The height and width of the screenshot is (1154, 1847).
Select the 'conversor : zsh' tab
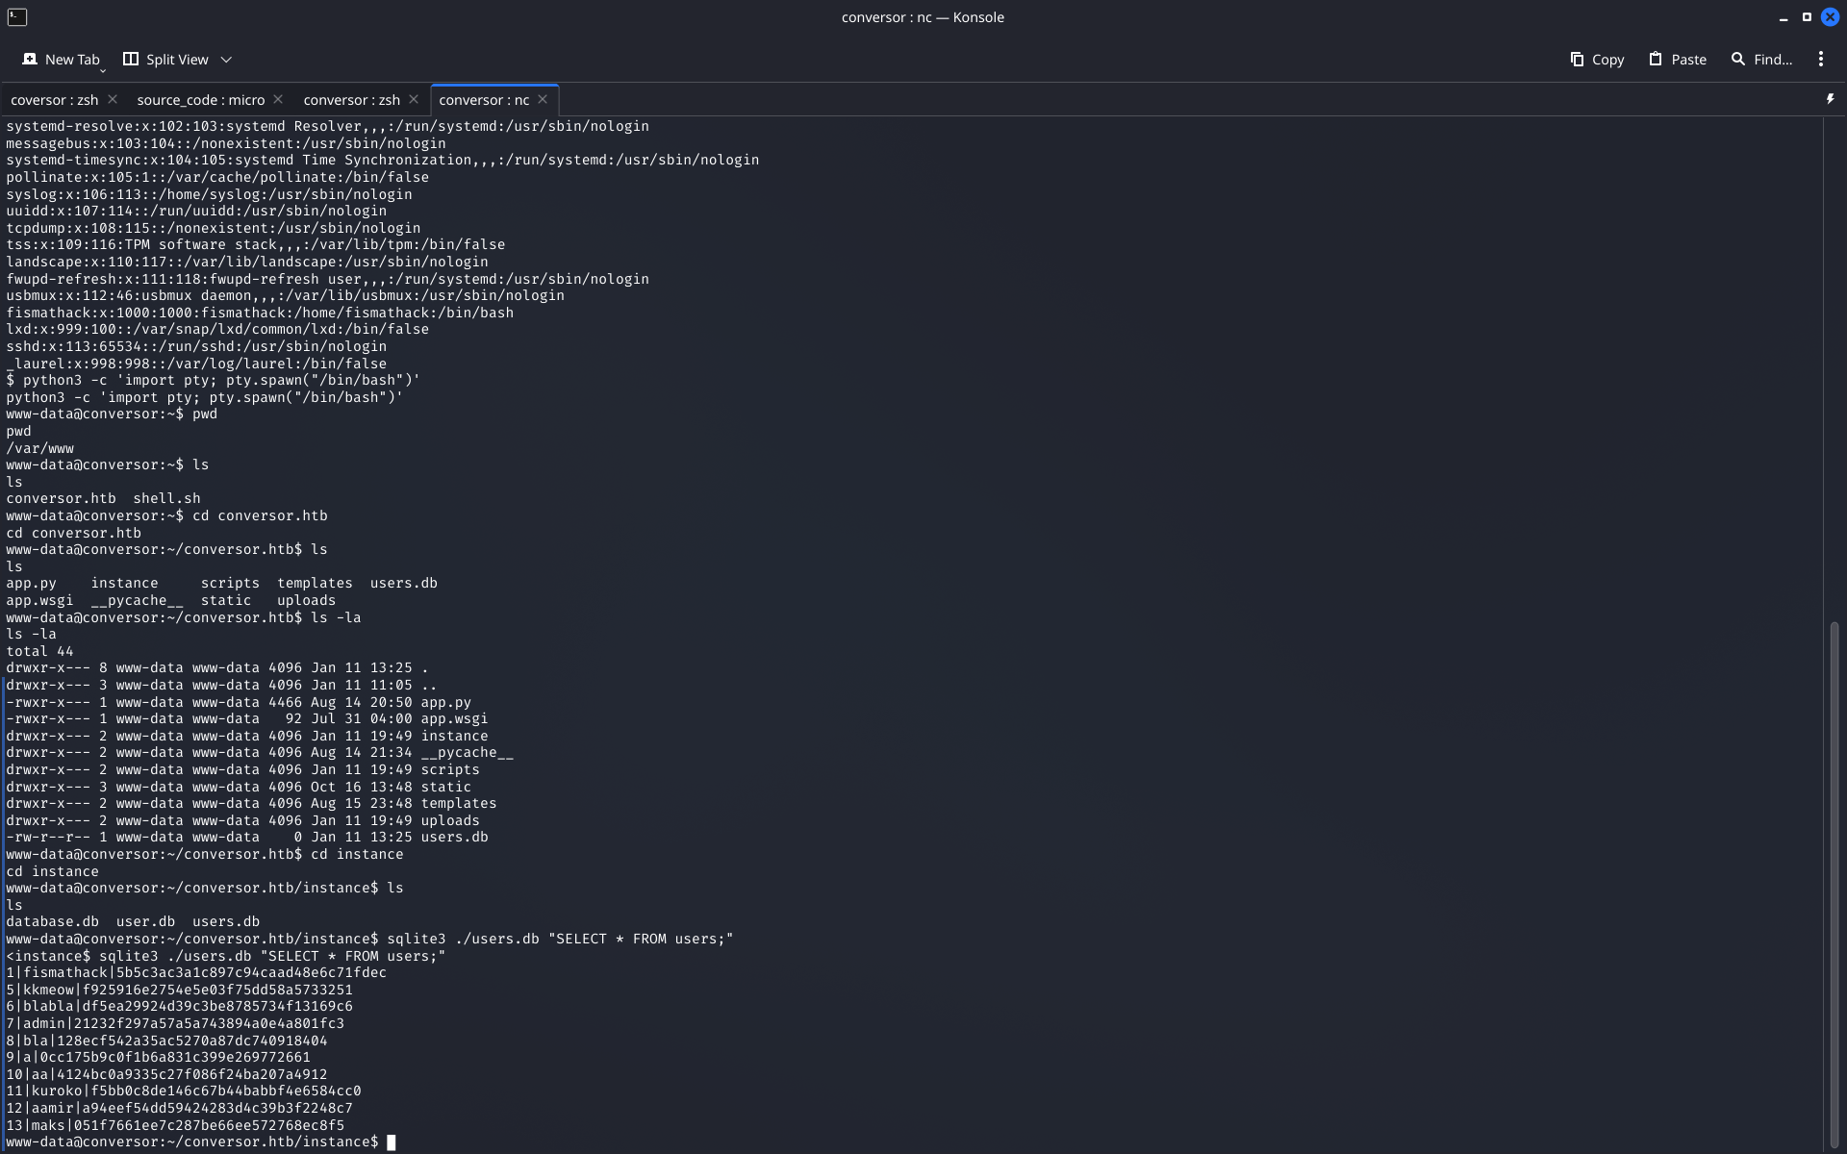click(351, 100)
